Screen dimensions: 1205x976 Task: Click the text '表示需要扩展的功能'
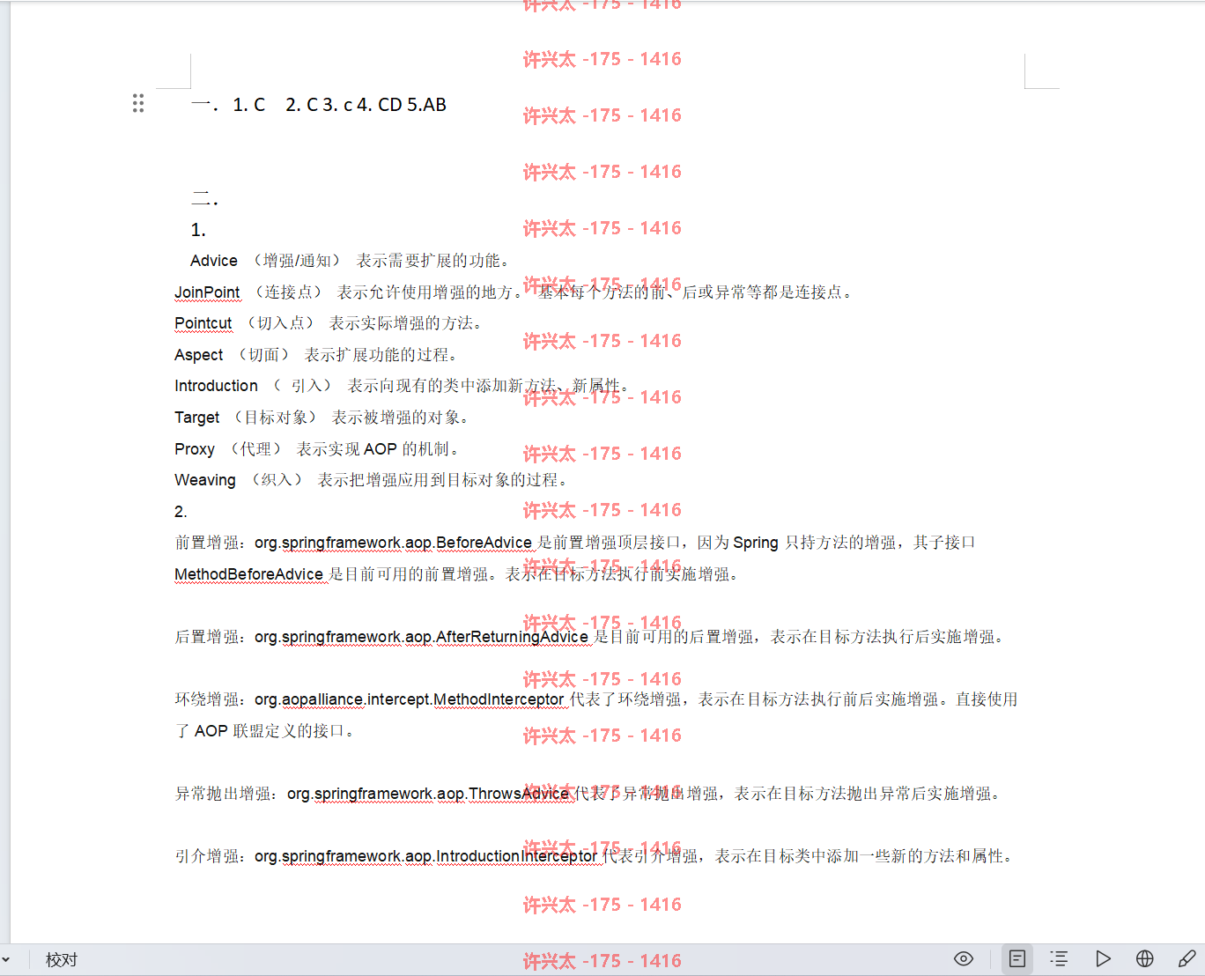428,261
